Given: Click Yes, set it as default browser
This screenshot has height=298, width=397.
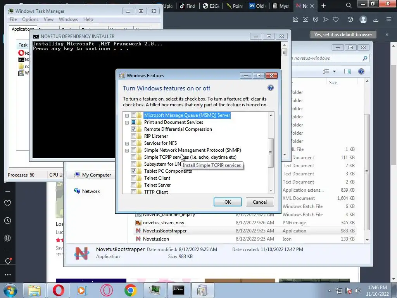Looking at the screenshot, I should pos(343,35).
